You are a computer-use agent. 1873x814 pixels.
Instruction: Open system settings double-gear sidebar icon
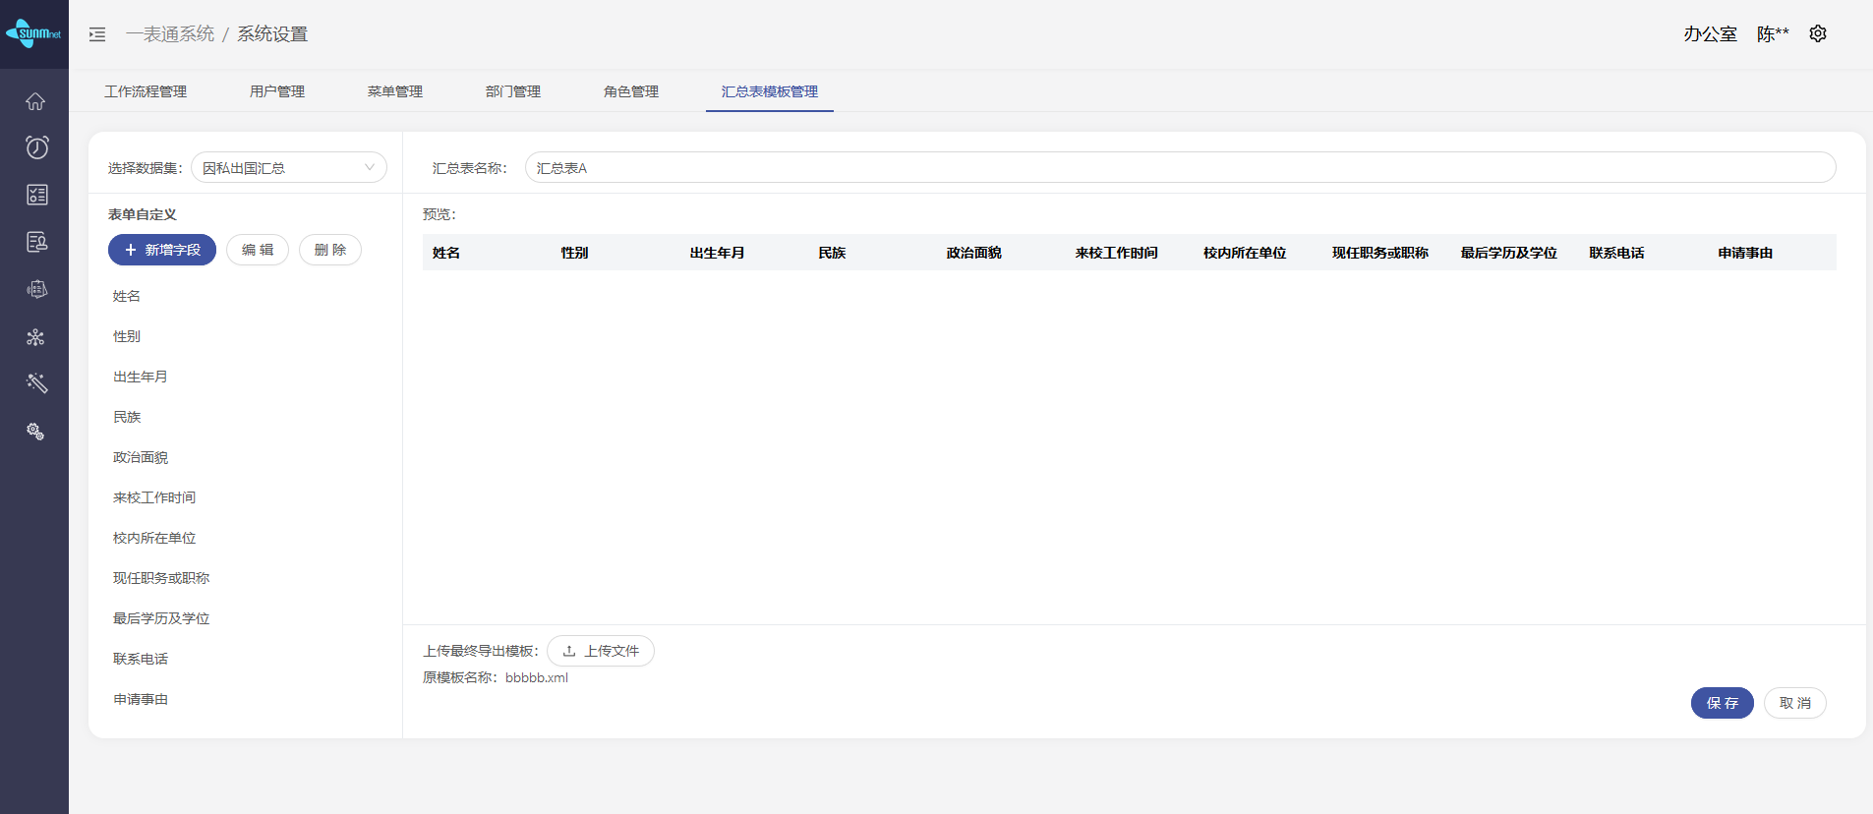point(35,432)
